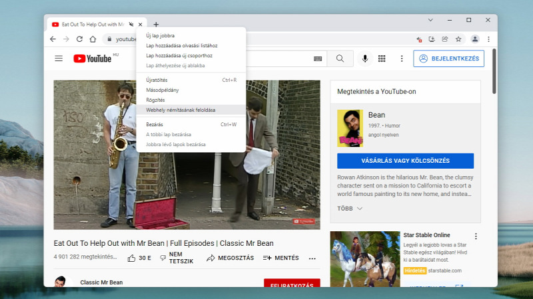This screenshot has height=299, width=533.
Task: Click VÁSÁRLÁS VAGY KÖLCSÖNZÉS button
Action: pyautogui.click(x=405, y=161)
